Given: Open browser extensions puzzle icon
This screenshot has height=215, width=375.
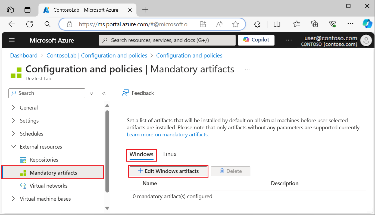Looking at the screenshot, I should (x=257, y=24).
